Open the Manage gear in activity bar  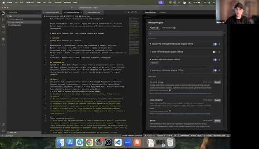click(x=3, y=131)
